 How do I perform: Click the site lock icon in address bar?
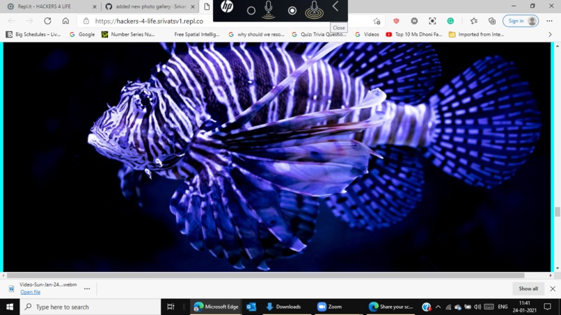pos(86,21)
